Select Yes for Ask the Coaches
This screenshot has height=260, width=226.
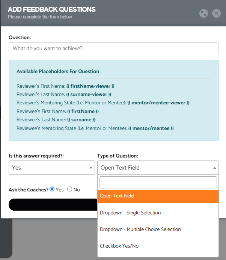tap(52, 189)
